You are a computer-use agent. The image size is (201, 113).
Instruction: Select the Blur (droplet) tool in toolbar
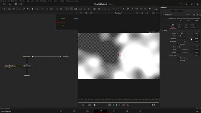click(x=32, y=9)
